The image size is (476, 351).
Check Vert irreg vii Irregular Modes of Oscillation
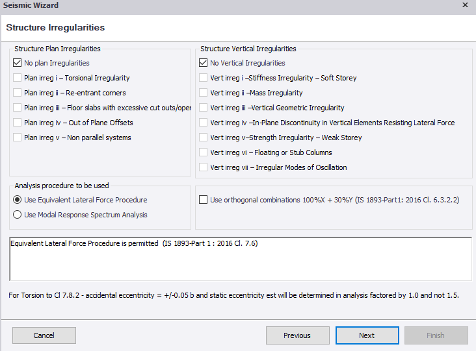(x=203, y=167)
